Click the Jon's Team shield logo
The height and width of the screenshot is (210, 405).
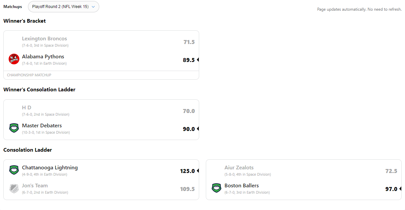click(14, 188)
